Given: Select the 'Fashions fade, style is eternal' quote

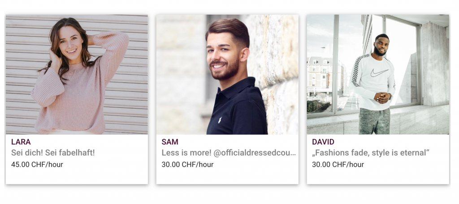Looking at the screenshot, I should coord(371,153).
